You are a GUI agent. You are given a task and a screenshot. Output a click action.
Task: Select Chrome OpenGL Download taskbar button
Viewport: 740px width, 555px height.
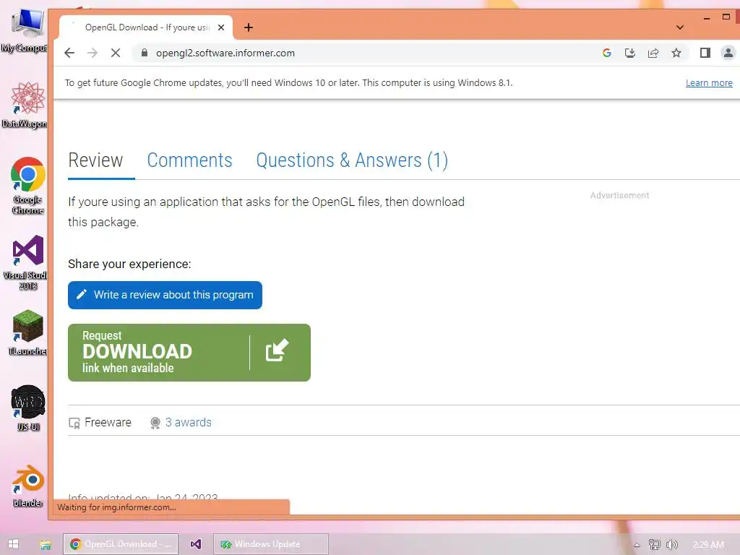pos(121,544)
